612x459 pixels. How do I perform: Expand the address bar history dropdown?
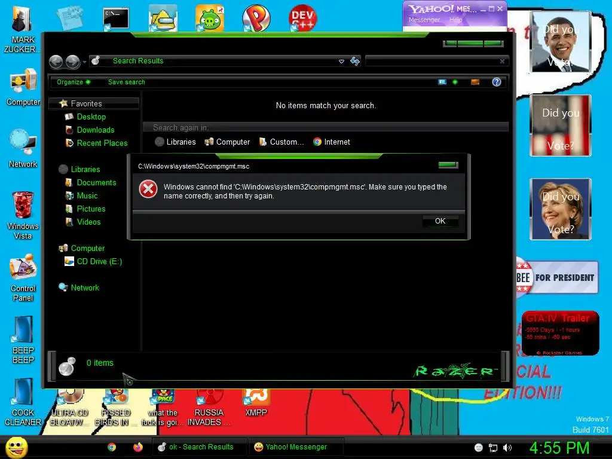341,62
